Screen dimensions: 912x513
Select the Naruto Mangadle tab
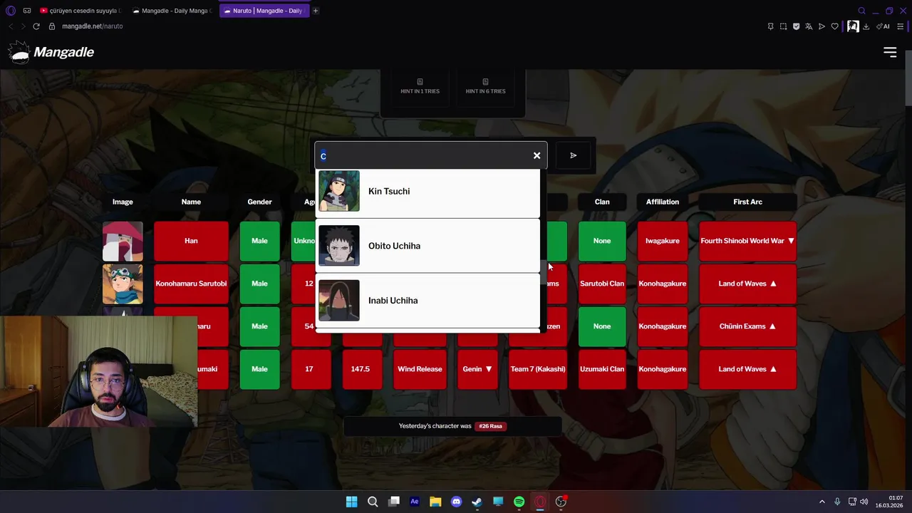264,11
